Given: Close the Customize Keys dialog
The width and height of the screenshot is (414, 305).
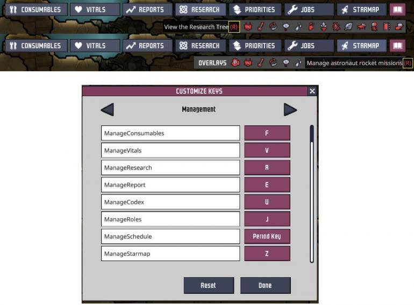Looking at the screenshot, I should pos(312,91).
